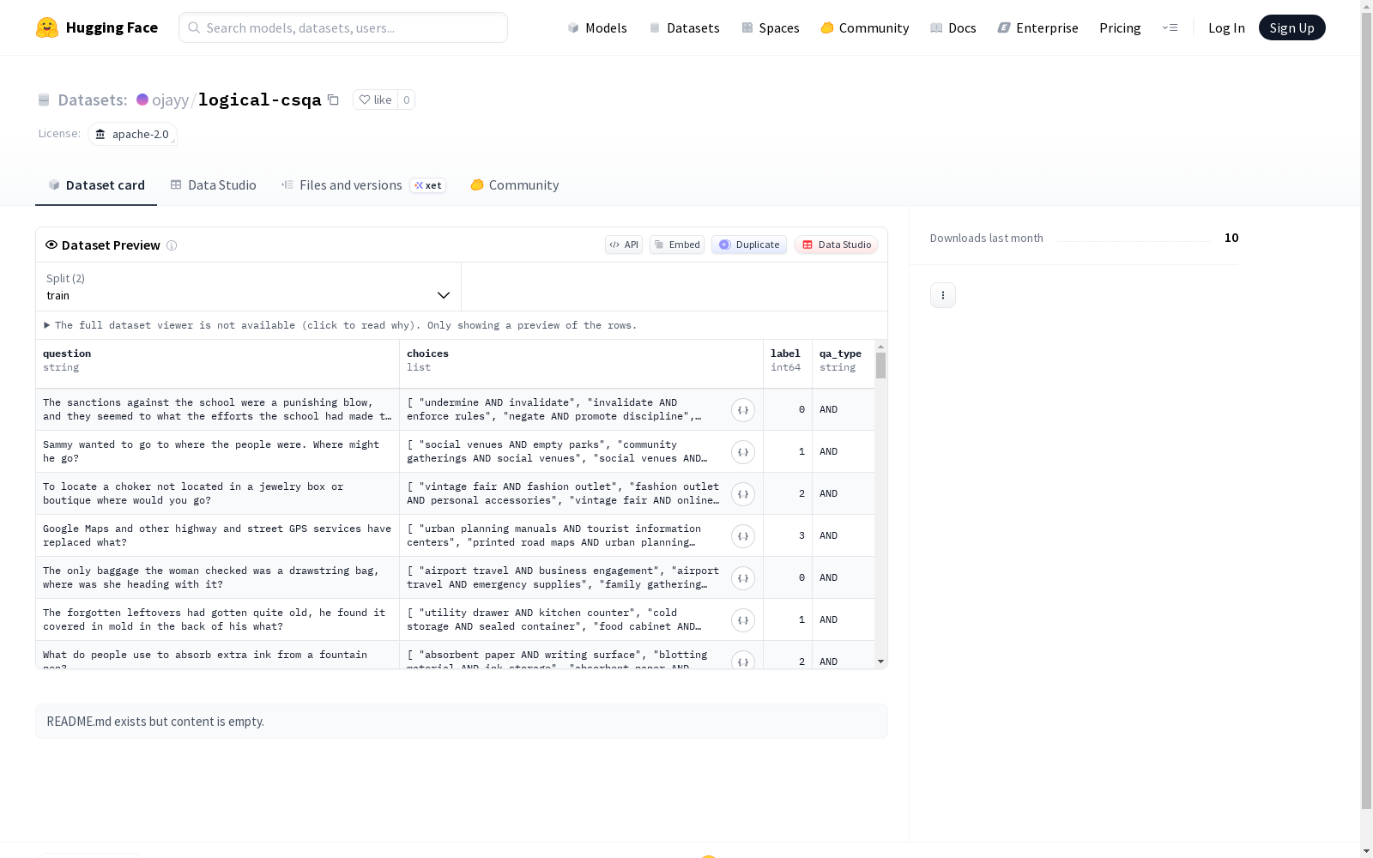Open Docs in the top navigation
Screen dimensions: 1373x858
[x=953, y=27]
